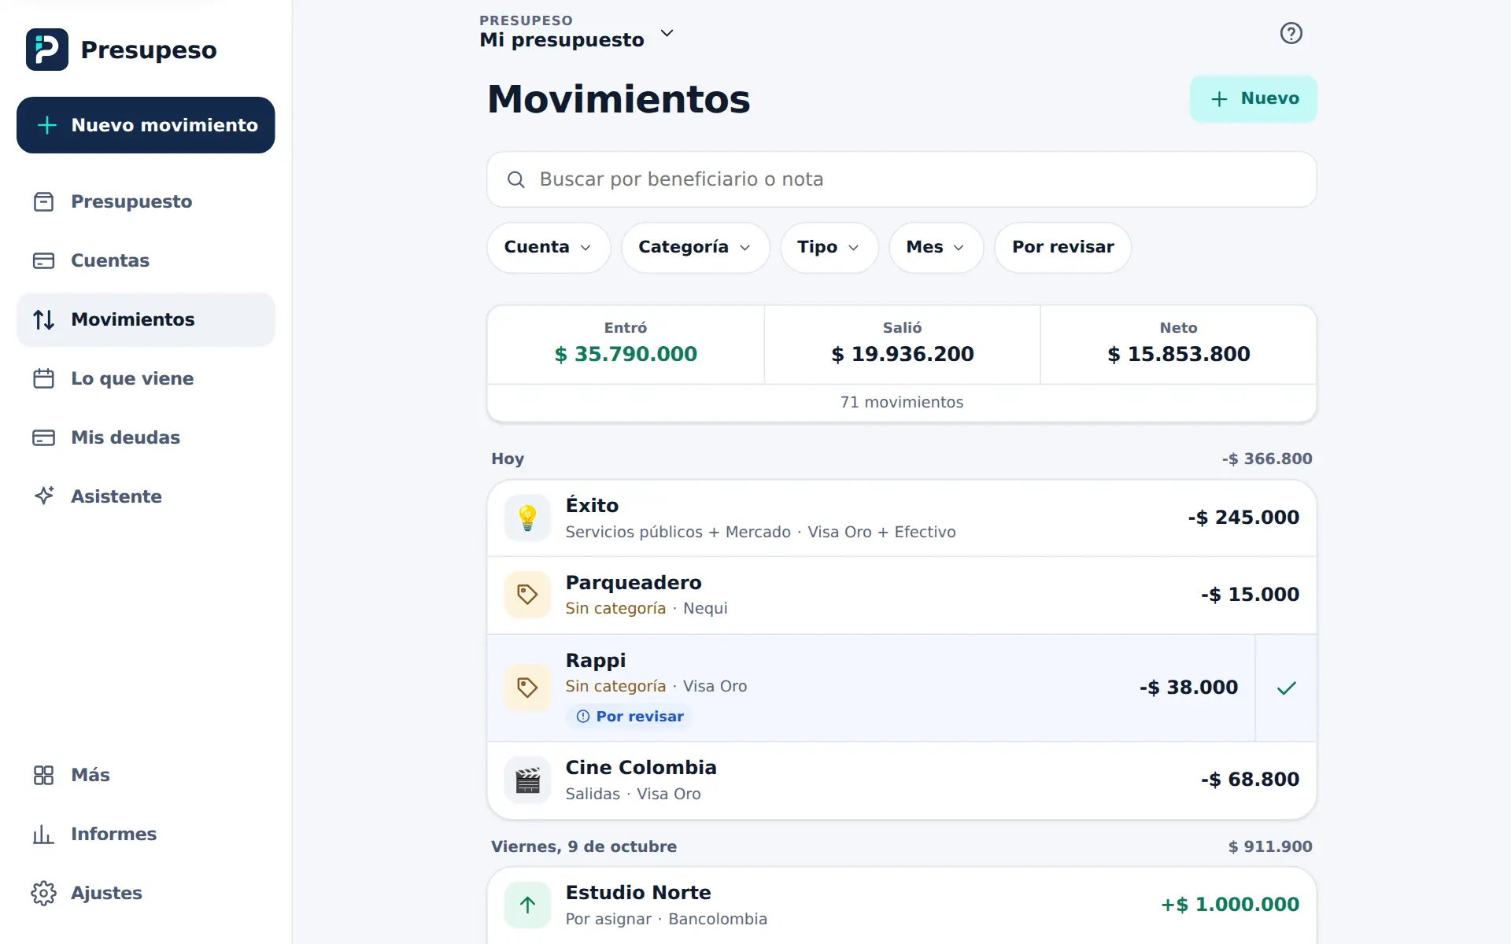Focus the Buscar por beneficiario search field
Viewport: 1511px width, 944px height.
(901, 179)
